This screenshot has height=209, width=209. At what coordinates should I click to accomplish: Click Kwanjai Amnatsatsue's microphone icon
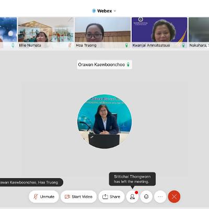point(183,45)
